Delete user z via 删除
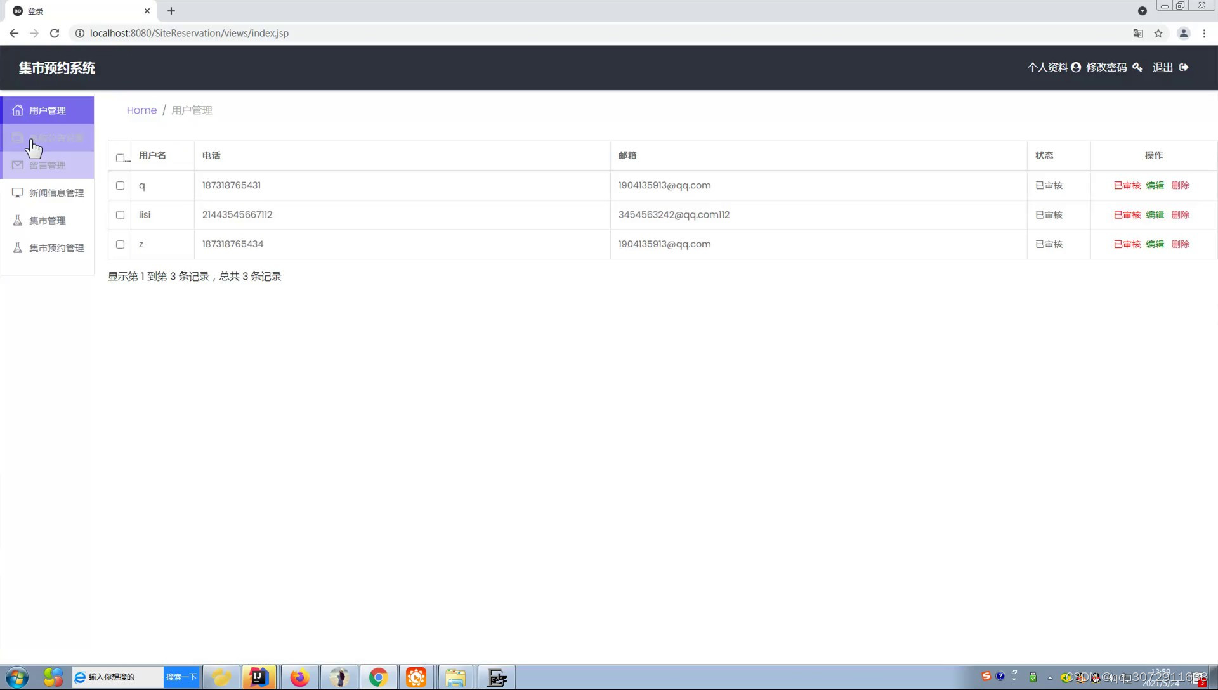The width and height of the screenshot is (1218, 690). pos(1181,244)
